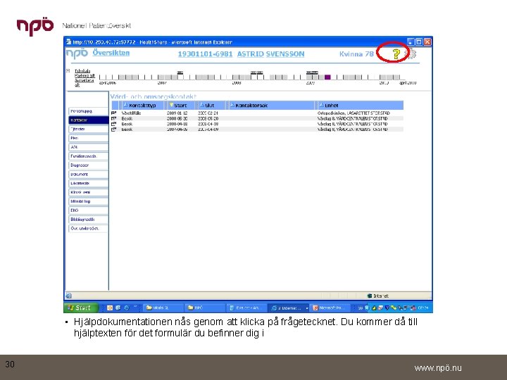
Task: Open the settings gear beside the question mark
Action: [x=411, y=53]
